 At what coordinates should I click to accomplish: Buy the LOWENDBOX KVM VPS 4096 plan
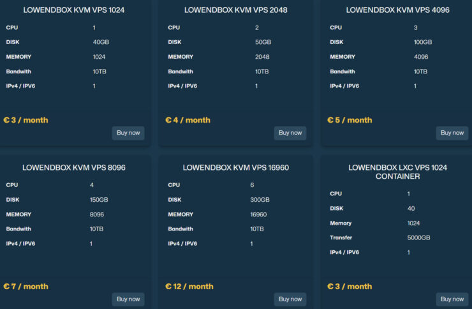[x=452, y=133]
